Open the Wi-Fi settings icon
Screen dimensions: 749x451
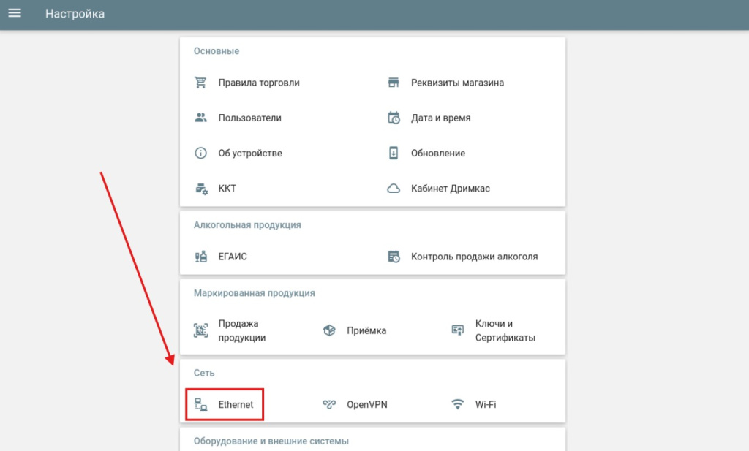[x=456, y=403]
